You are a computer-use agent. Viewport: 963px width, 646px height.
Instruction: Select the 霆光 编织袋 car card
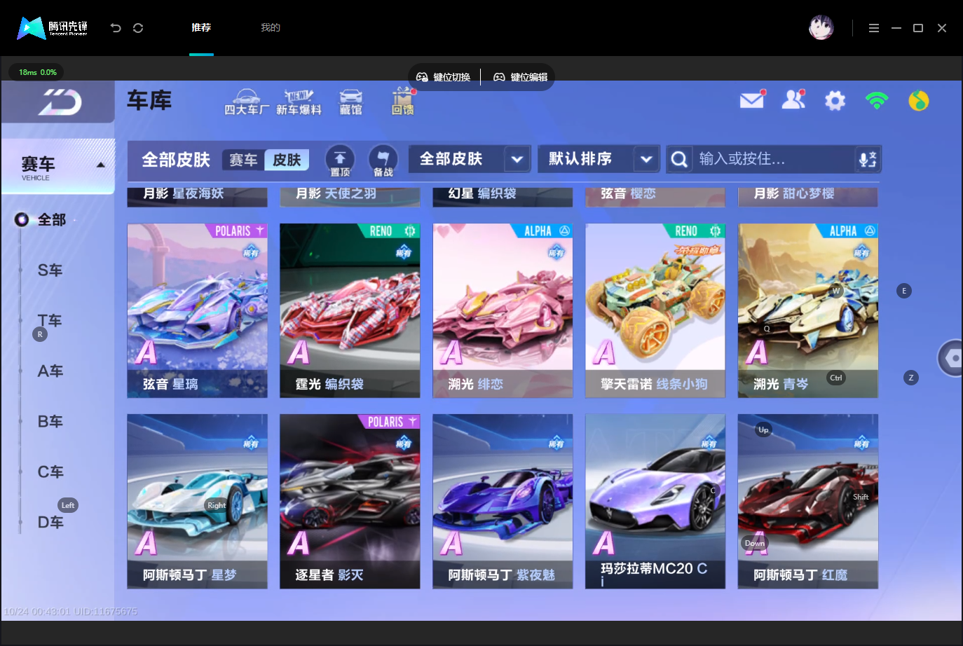click(350, 311)
